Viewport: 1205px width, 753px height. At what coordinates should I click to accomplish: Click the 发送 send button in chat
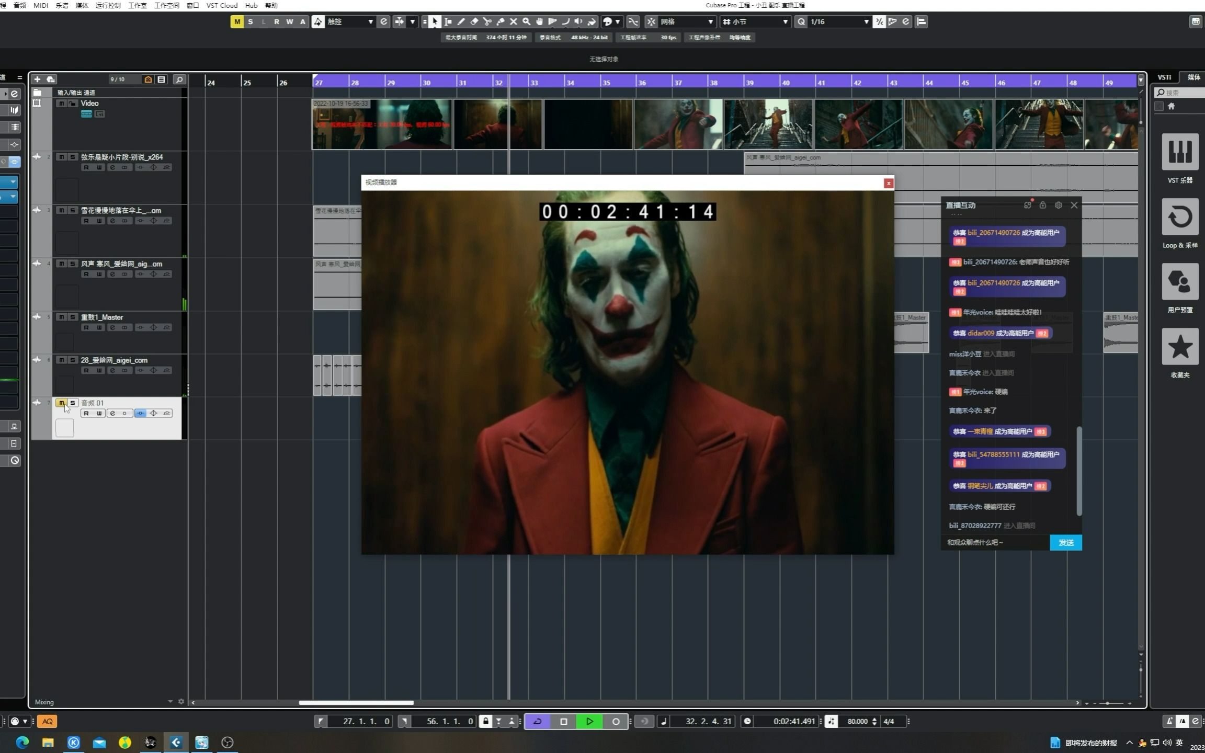1065,542
